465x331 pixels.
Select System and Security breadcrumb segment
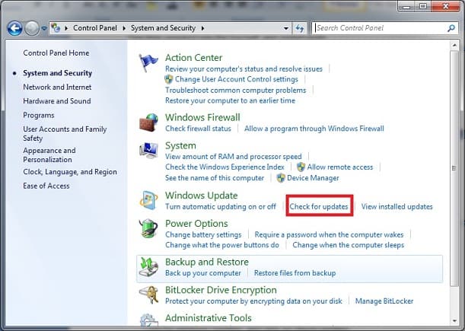click(163, 28)
